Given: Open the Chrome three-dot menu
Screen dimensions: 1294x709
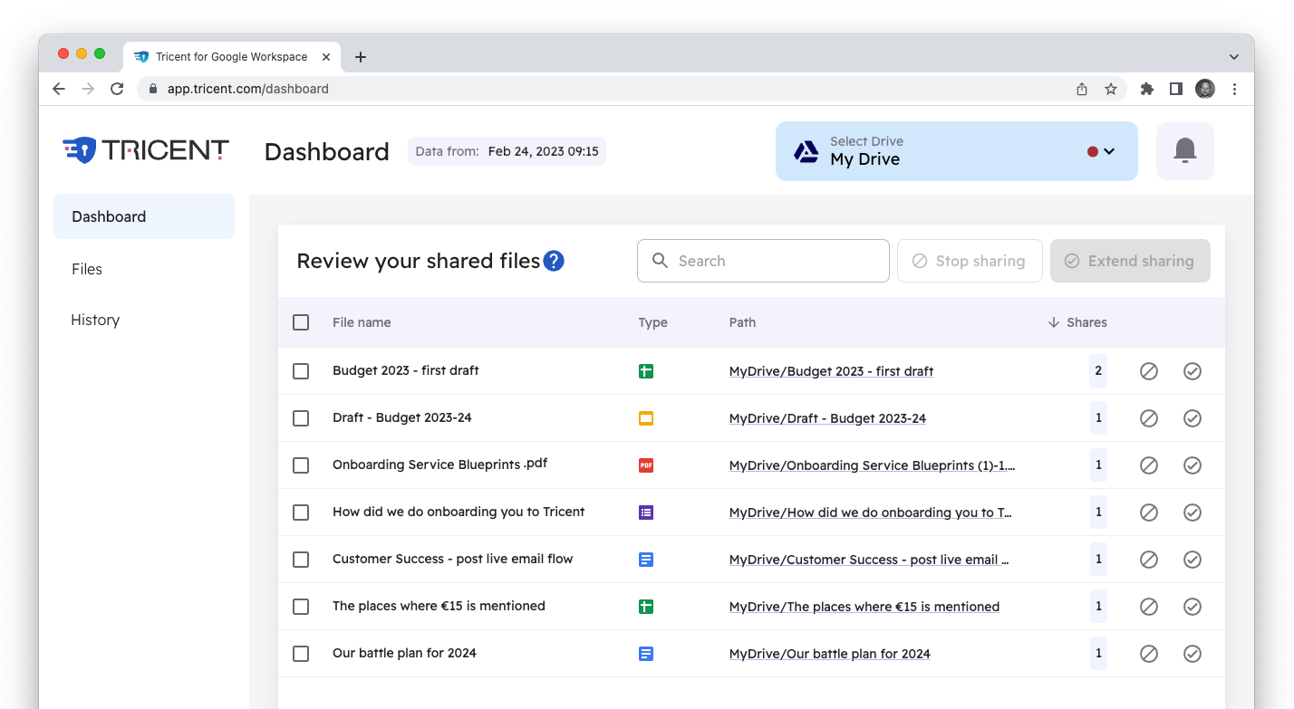Looking at the screenshot, I should click(x=1235, y=89).
